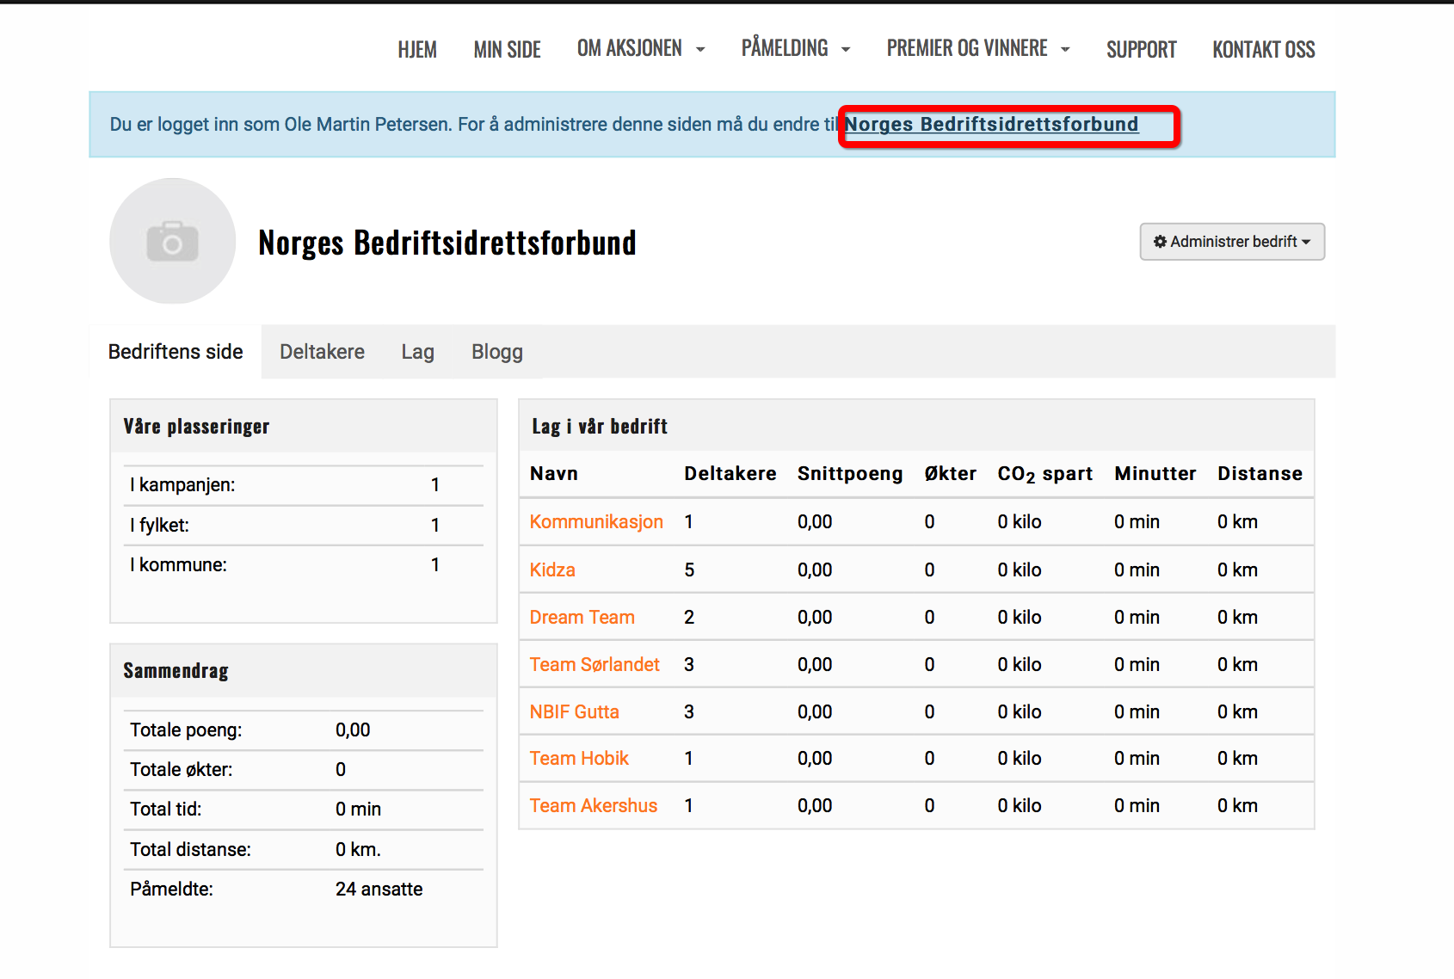1454x979 pixels.
Task: Open the Kidza team link
Action: (x=552, y=570)
